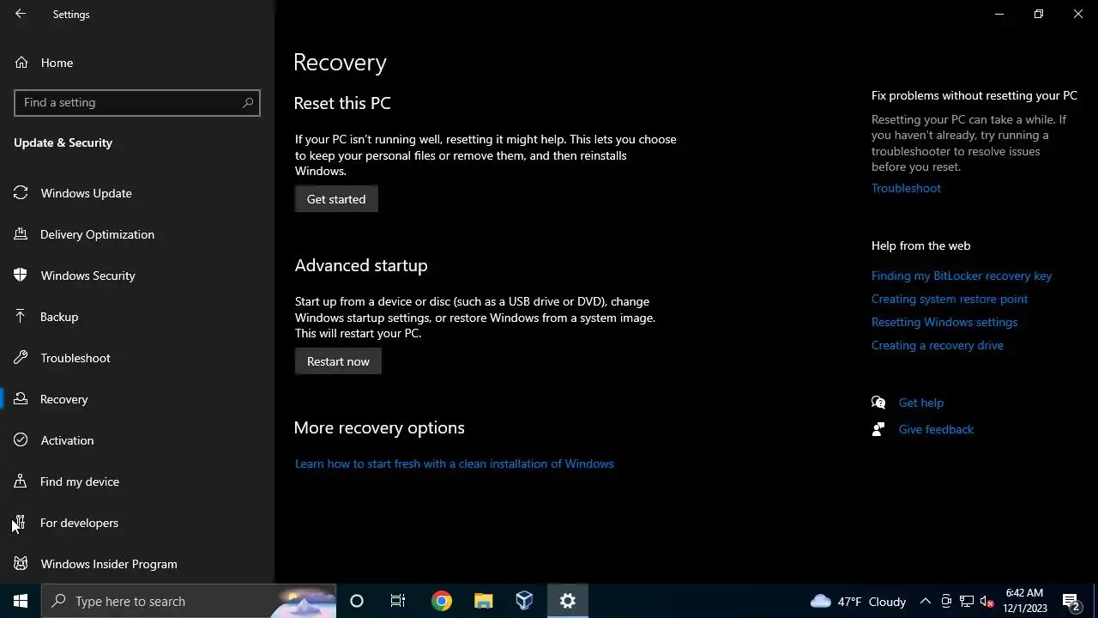This screenshot has height=618, width=1098.
Task: Click the Get help link
Action: tap(921, 403)
